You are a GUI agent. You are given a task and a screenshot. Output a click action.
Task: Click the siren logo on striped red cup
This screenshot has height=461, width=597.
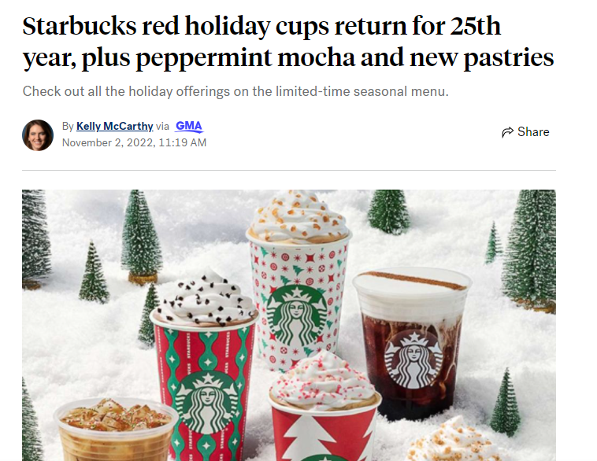[208, 404]
